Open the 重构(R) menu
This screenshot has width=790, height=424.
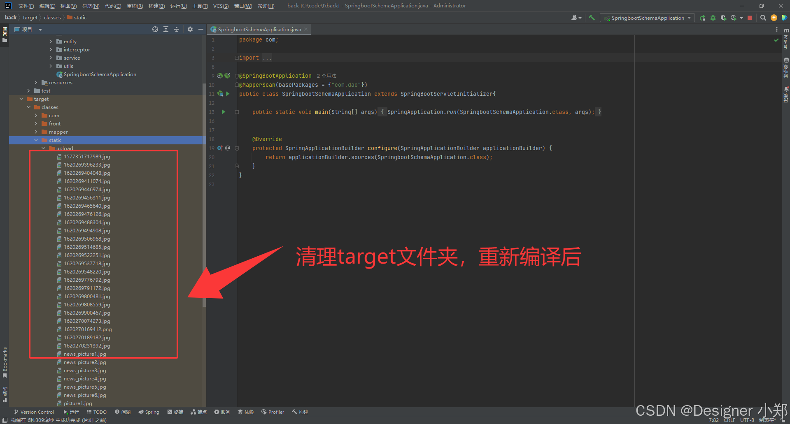click(x=135, y=6)
